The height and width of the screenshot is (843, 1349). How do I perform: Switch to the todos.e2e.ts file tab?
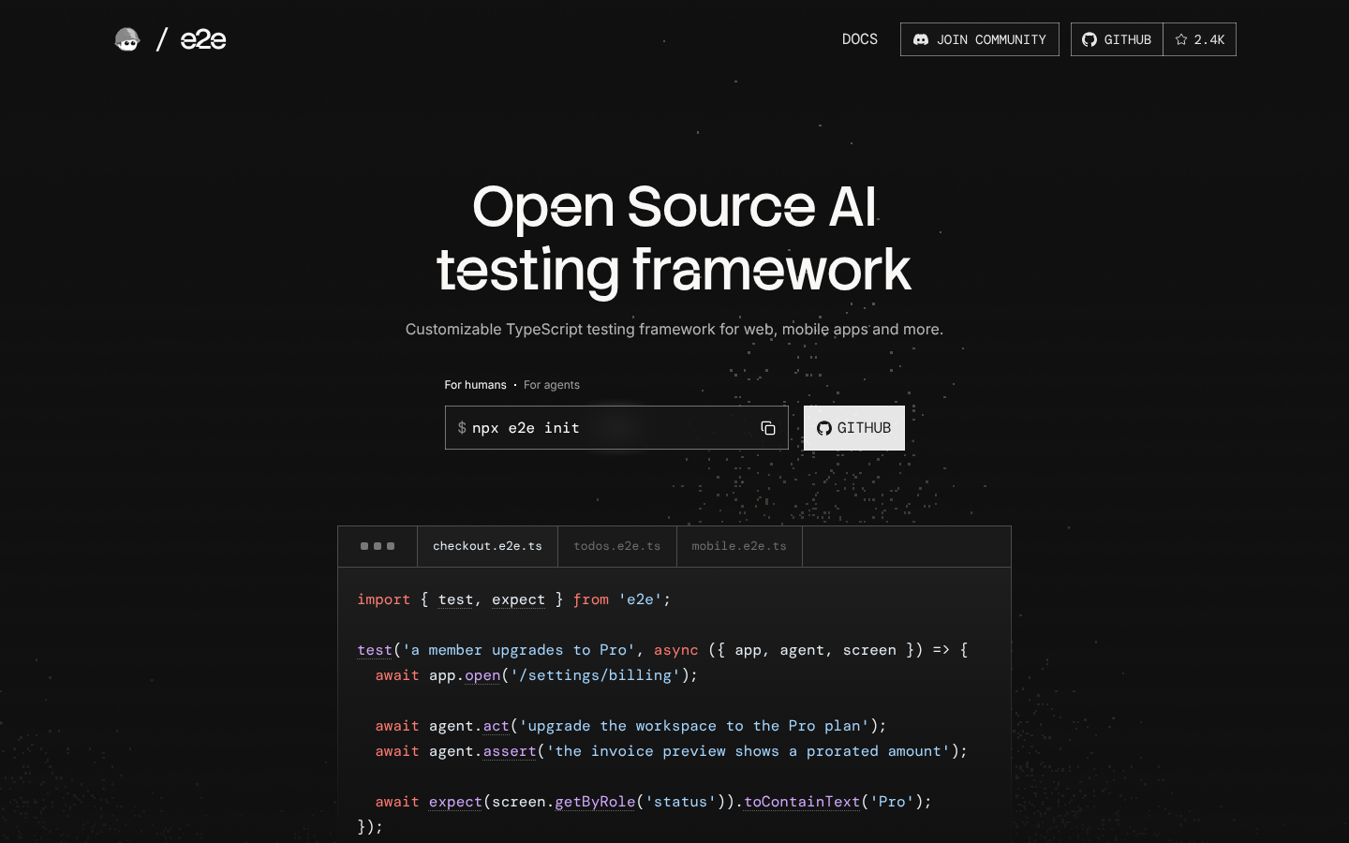pyautogui.click(x=617, y=546)
